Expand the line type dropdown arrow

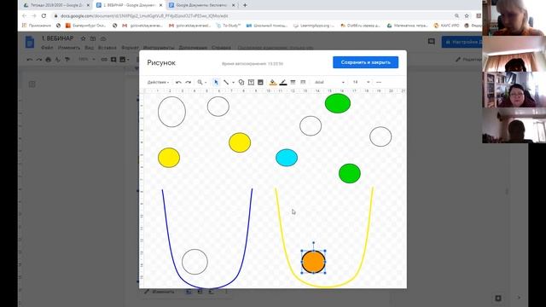[x=233, y=83]
